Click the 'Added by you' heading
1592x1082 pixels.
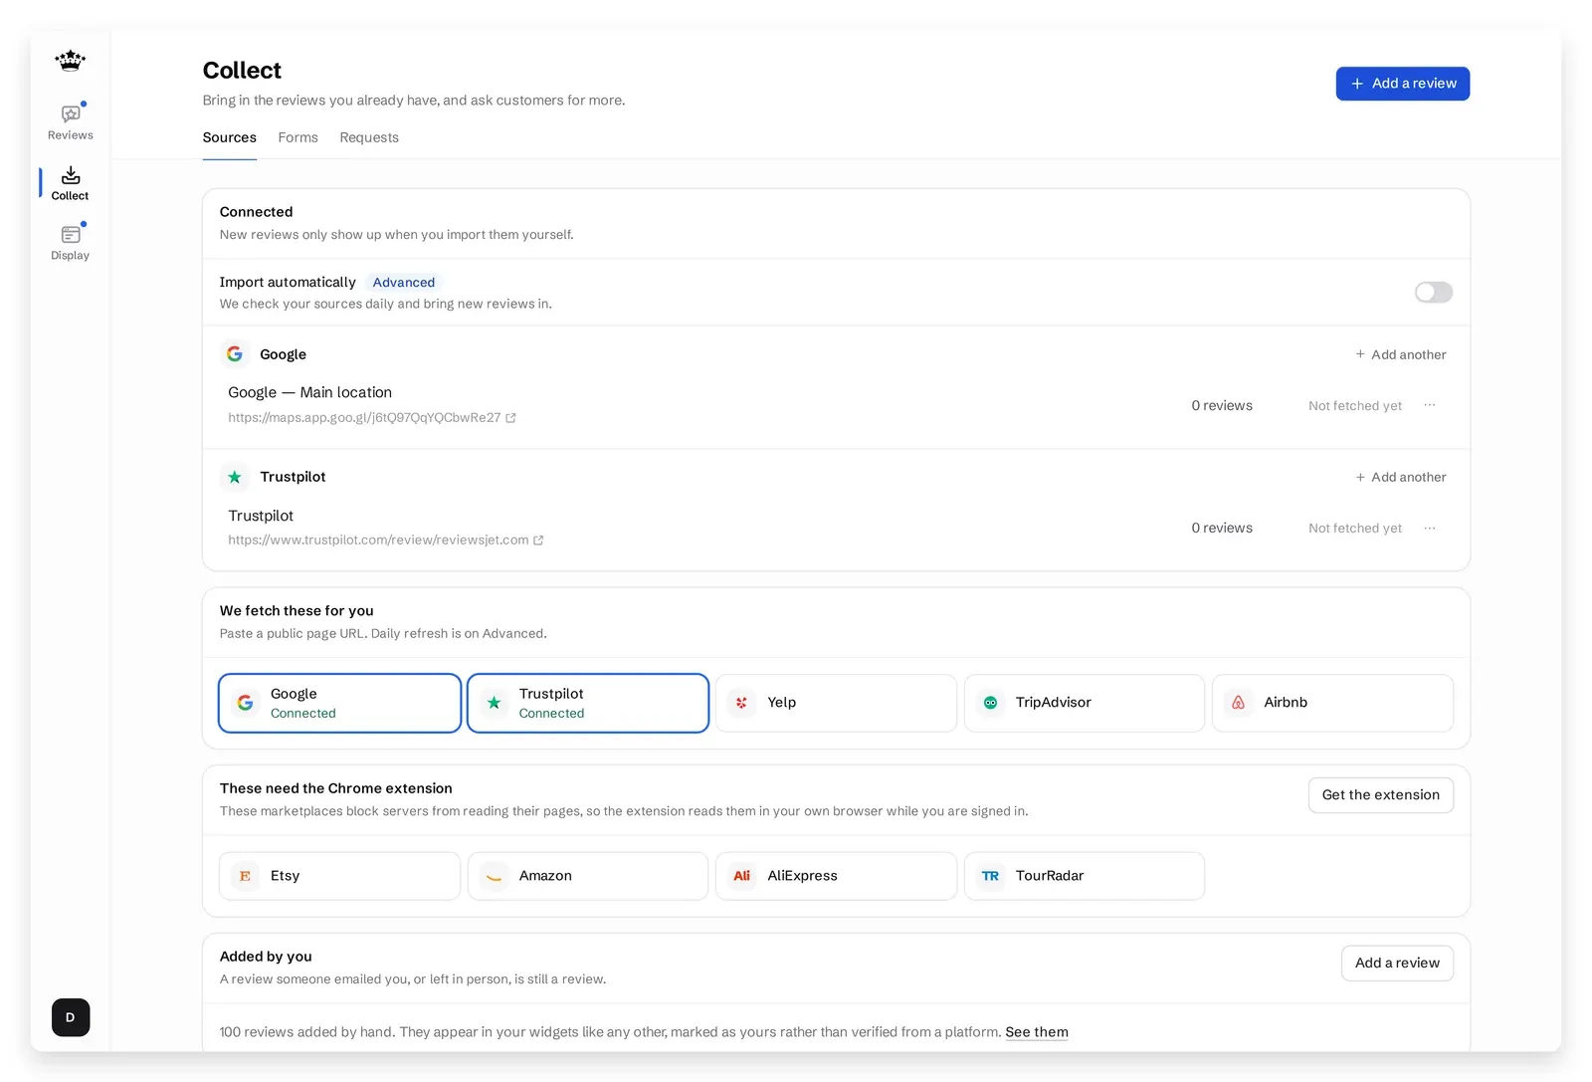point(266,957)
